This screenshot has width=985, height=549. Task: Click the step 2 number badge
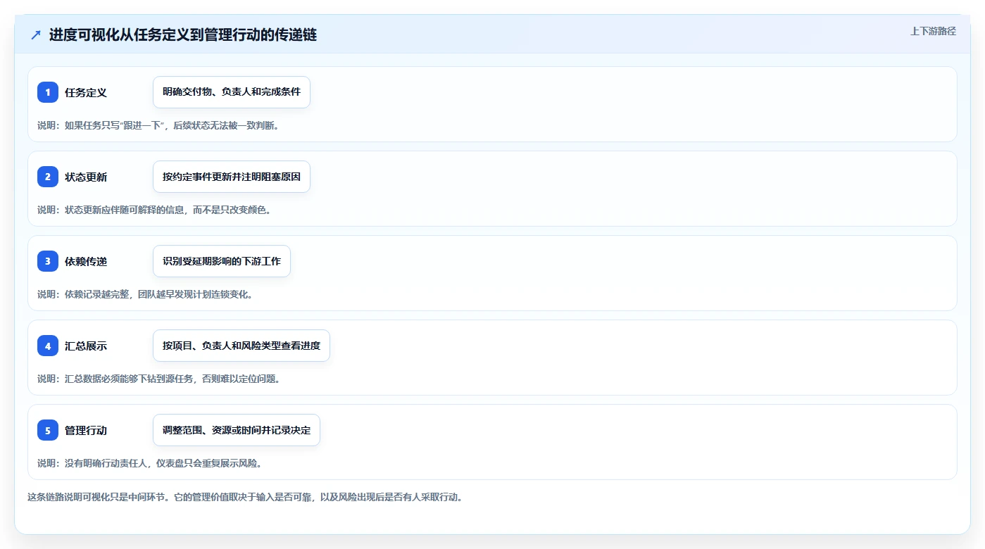[48, 177]
